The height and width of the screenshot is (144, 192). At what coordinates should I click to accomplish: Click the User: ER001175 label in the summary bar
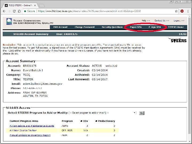(x=67, y=34)
